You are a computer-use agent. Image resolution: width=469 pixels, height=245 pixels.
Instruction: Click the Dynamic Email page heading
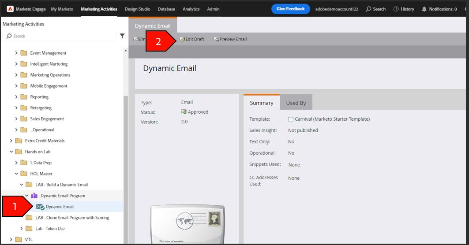[169, 68]
